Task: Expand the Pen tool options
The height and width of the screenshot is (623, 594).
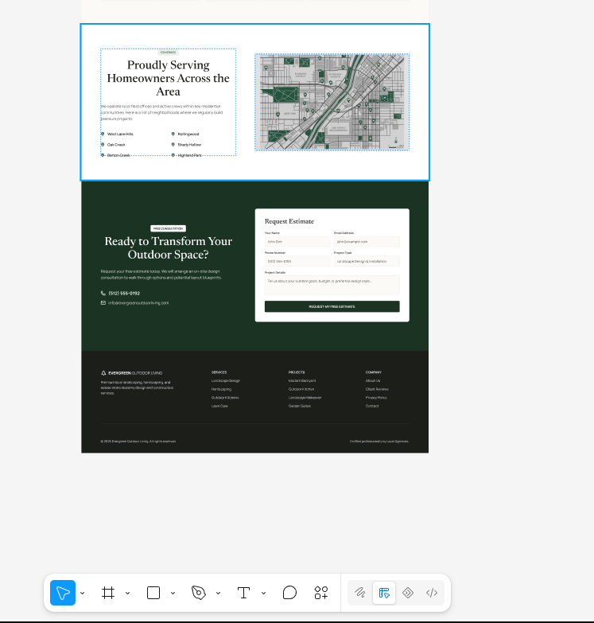Action: tap(218, 594)
